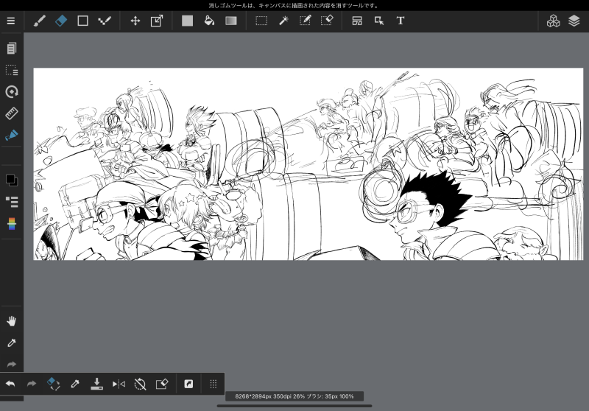Viewport: 589px width, 411px height.
Task: Tap the iPad home indicator bar
Action: [x=294, y=406]
